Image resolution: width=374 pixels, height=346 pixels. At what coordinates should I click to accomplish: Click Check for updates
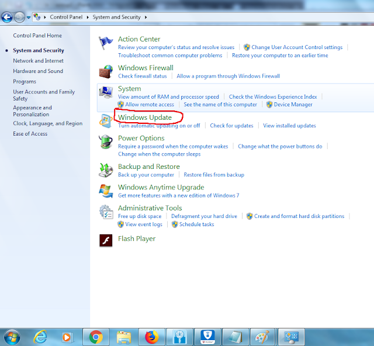point(231,126)
